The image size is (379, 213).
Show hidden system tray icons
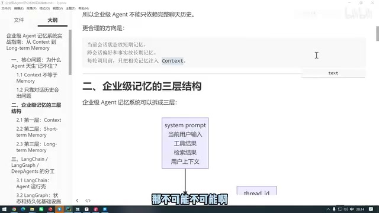click(x=328, y=209)
